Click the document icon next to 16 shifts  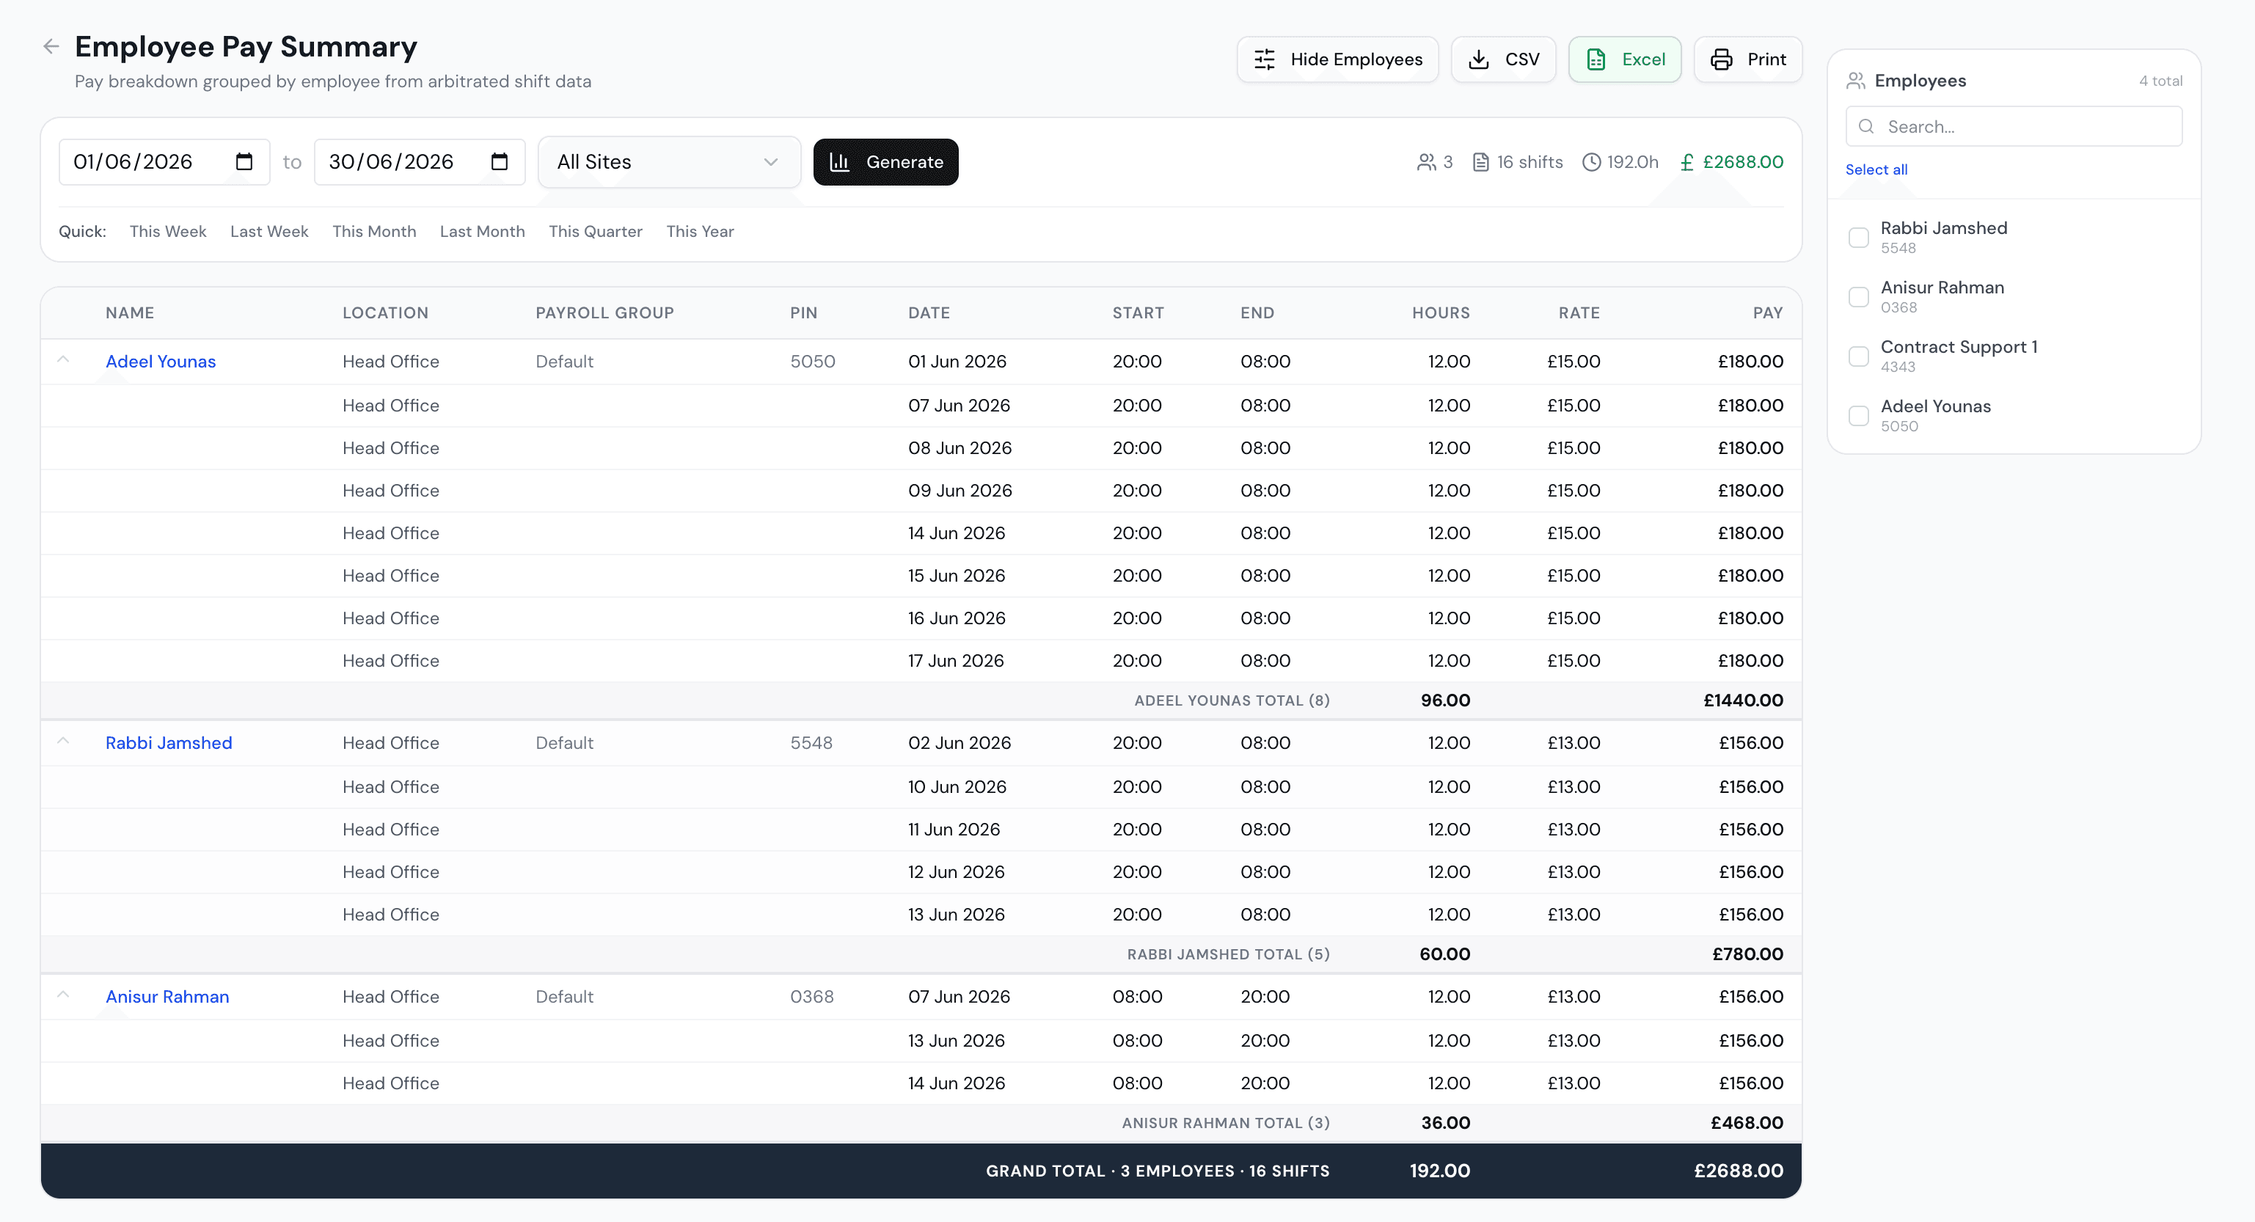pyautogui.click(x=1481, y=162)
